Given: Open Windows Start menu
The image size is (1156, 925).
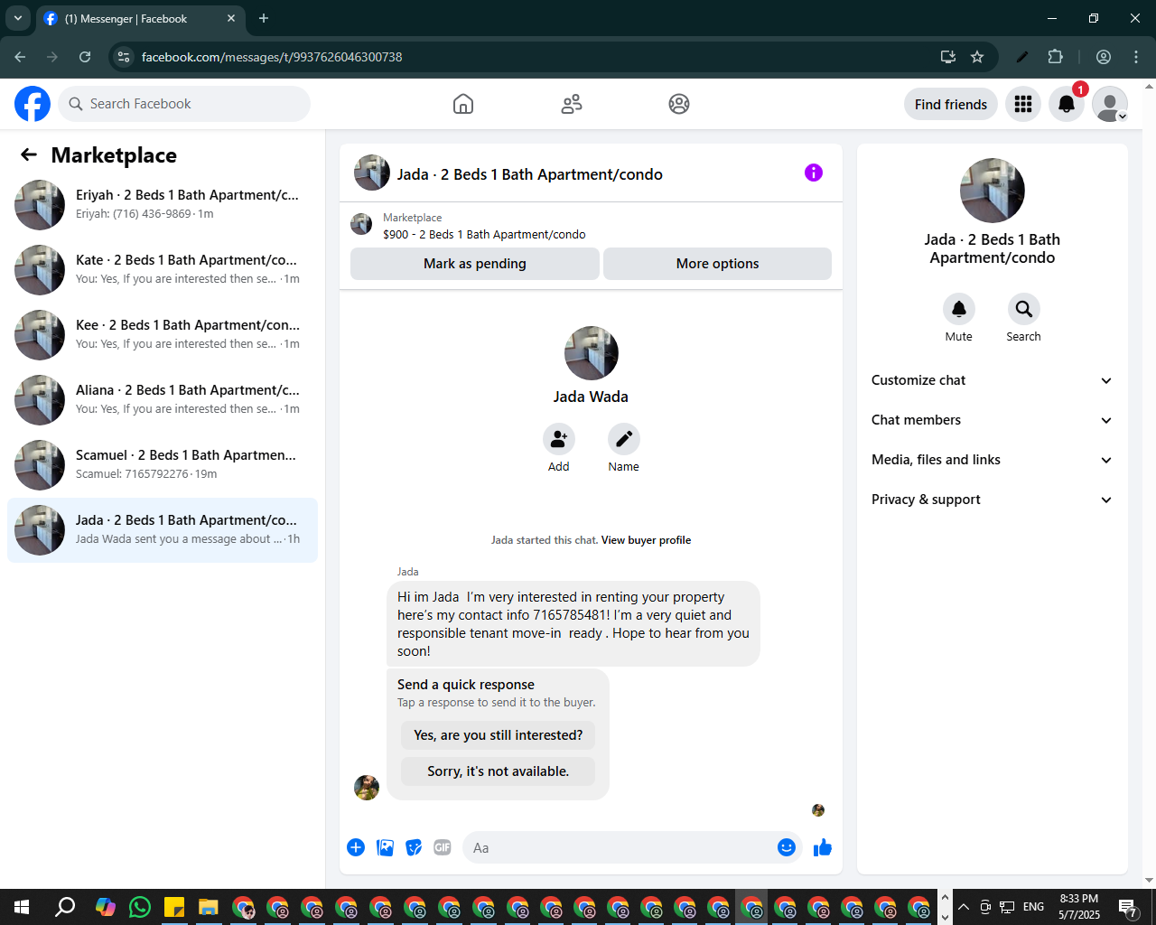Looking at the screenshot, I should [x=22, y=907].
